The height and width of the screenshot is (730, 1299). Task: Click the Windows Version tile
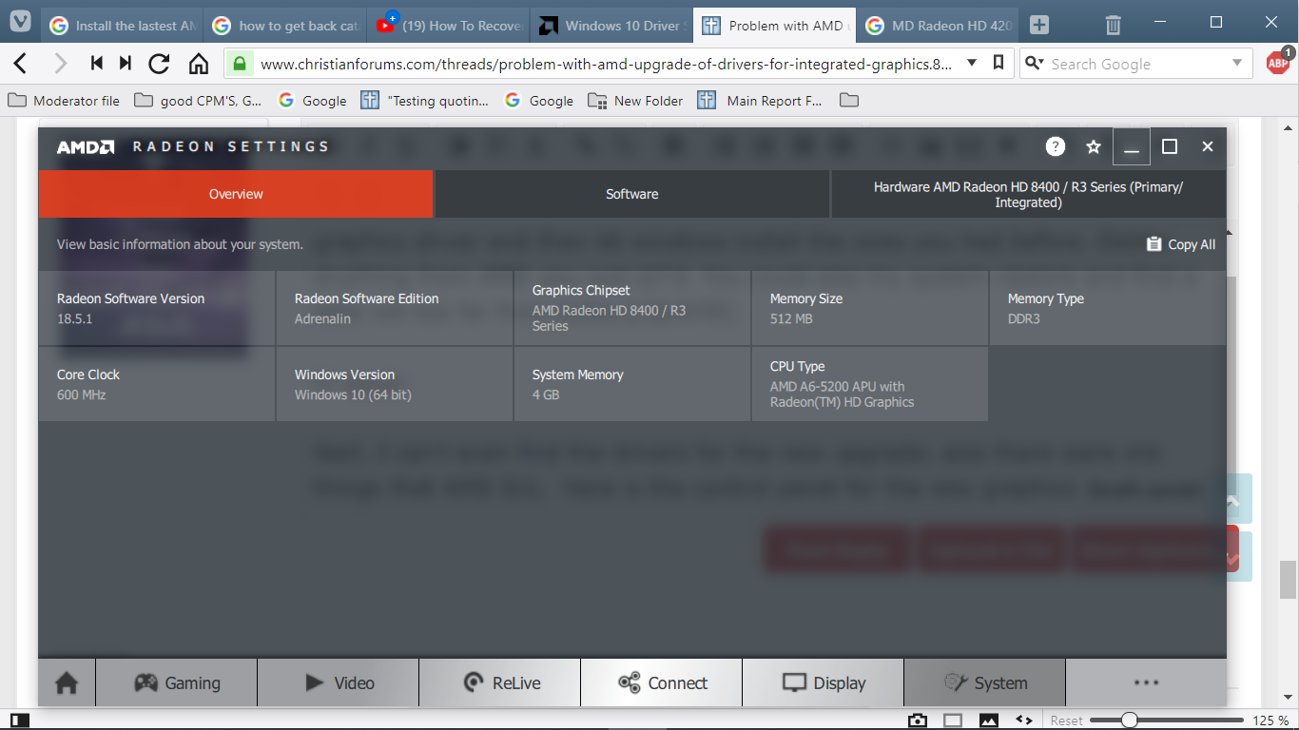click(x=395, y=384)
